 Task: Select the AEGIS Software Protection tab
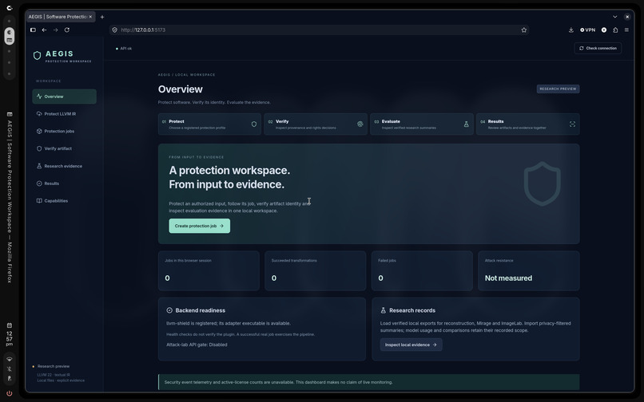tap(61, 17)
